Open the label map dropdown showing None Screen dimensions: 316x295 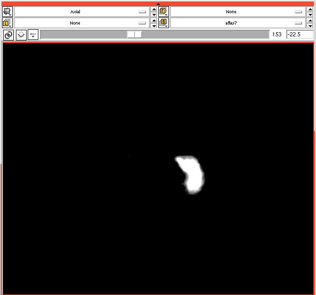82,23
